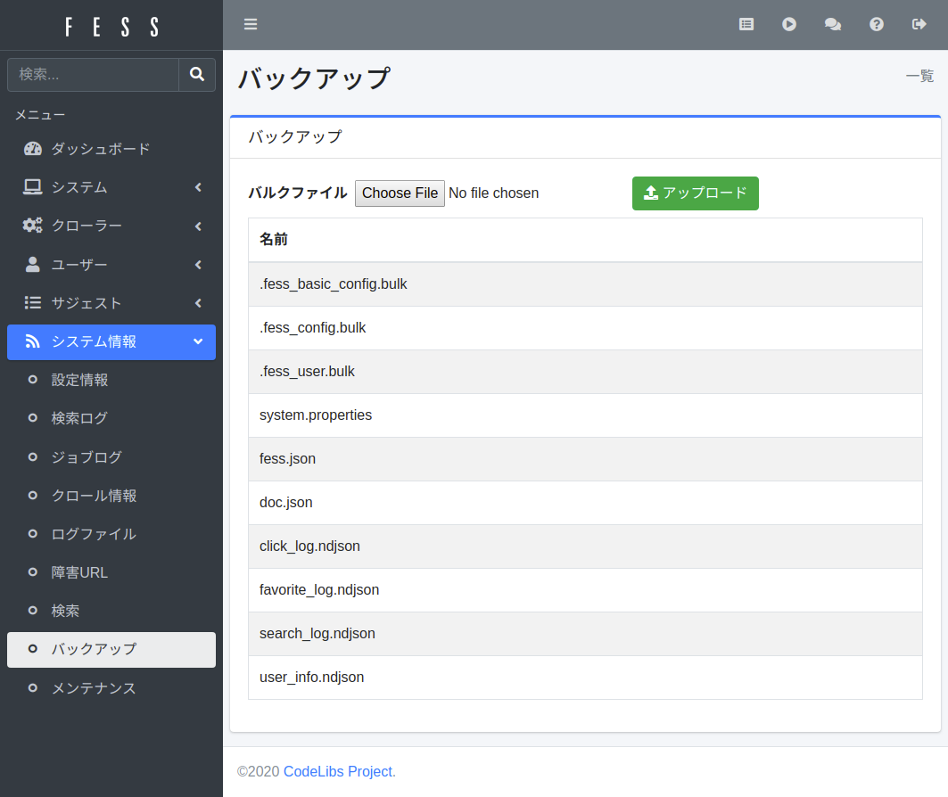Viewport: 948px width, 797px height.
Task: Open the ジョブログ menu item
Action: tap(87, 457)
